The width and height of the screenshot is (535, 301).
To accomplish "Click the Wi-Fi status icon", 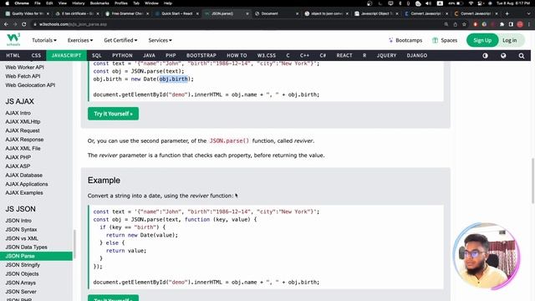I will tap(471, 3).
